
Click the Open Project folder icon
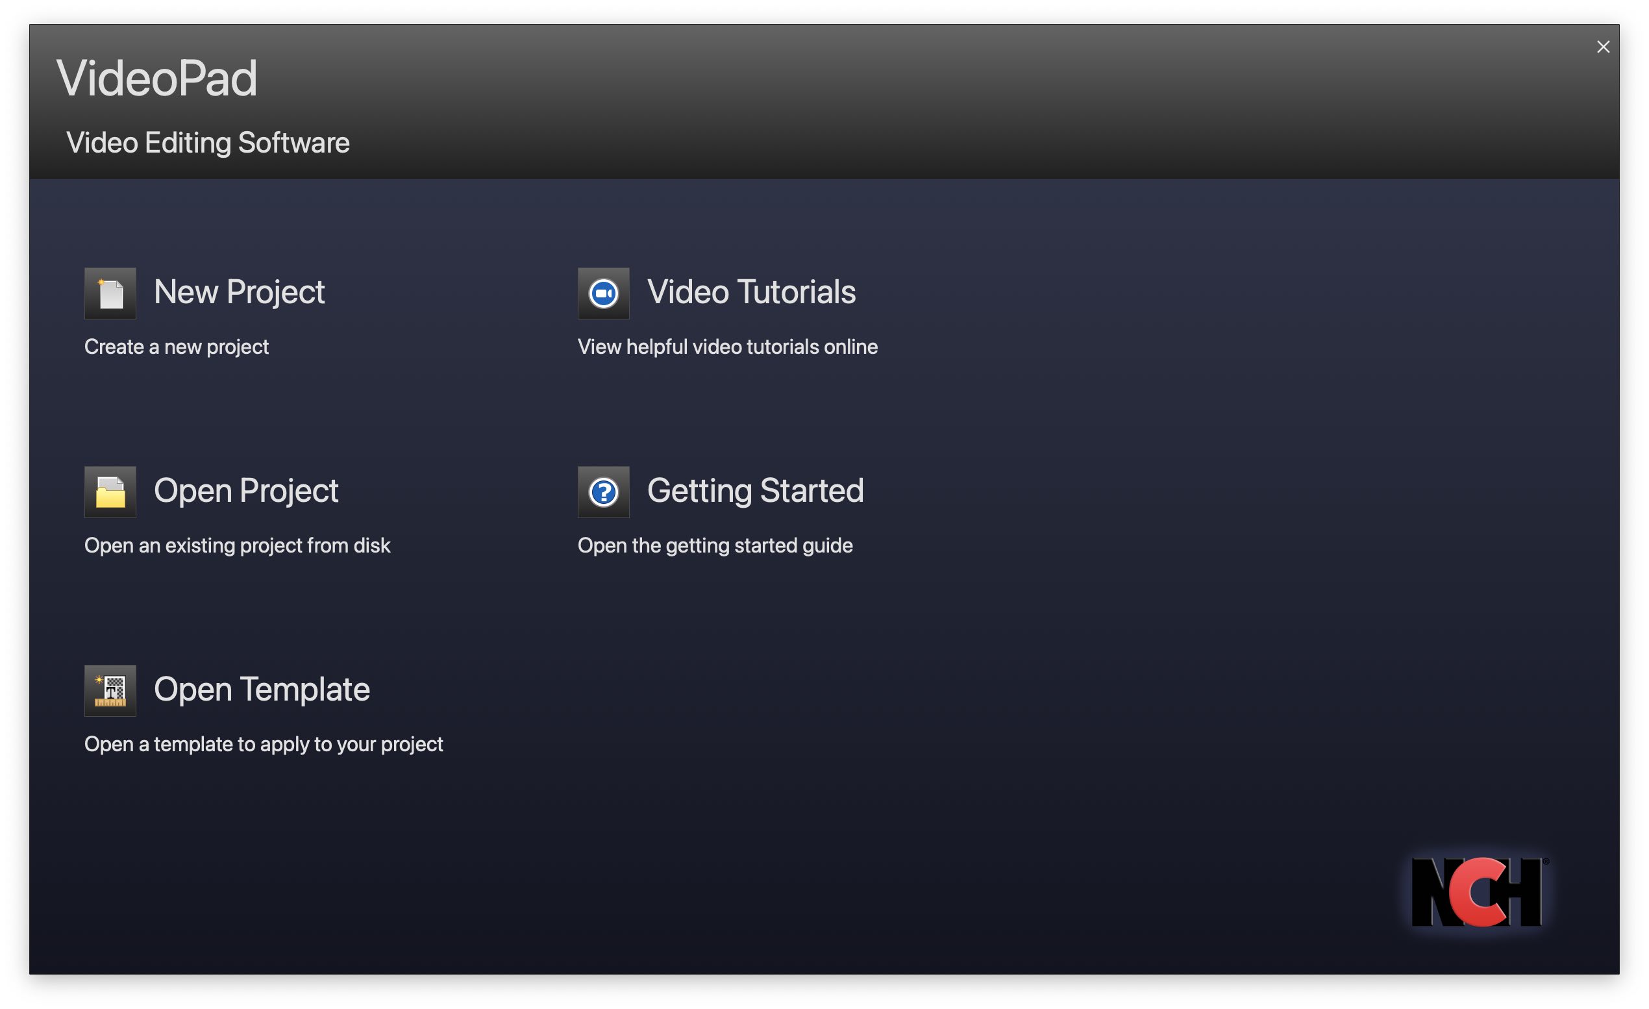pyautogui.click(x=110, y=492)
